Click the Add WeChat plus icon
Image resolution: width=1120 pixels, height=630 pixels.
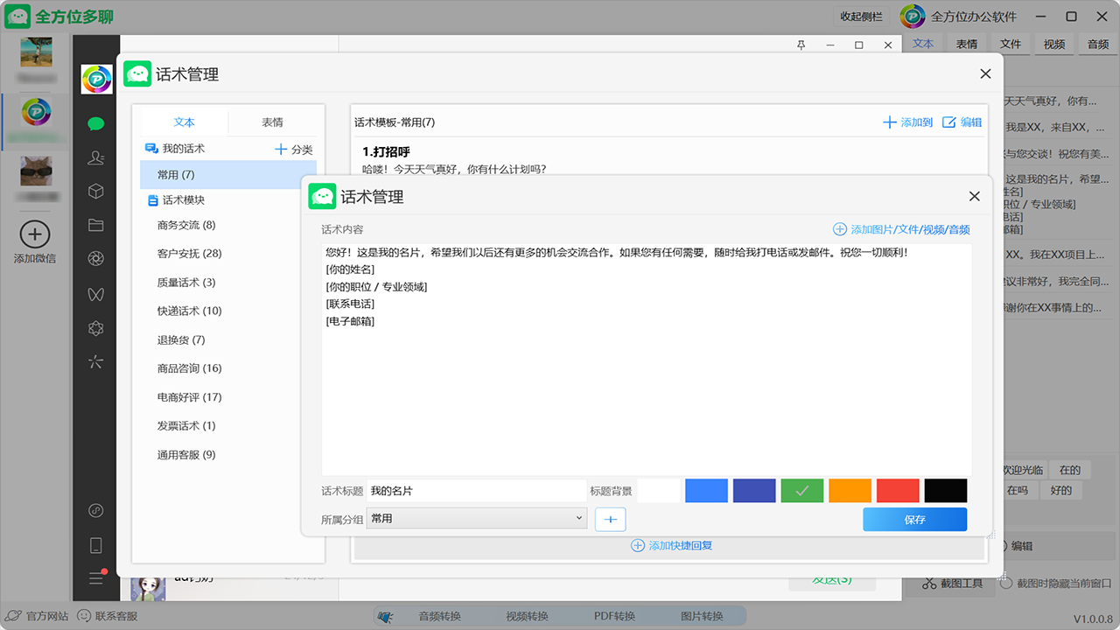34,234
